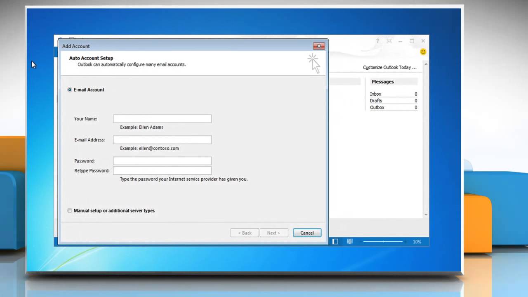This screenshot has width=528, height=297.
Task: Maximize the Outlook window
Action: click(x=412, y=41)
